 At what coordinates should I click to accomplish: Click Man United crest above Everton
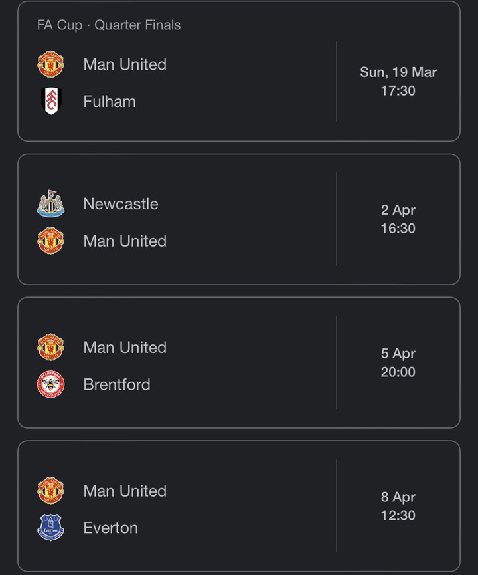tap(51, 491)
